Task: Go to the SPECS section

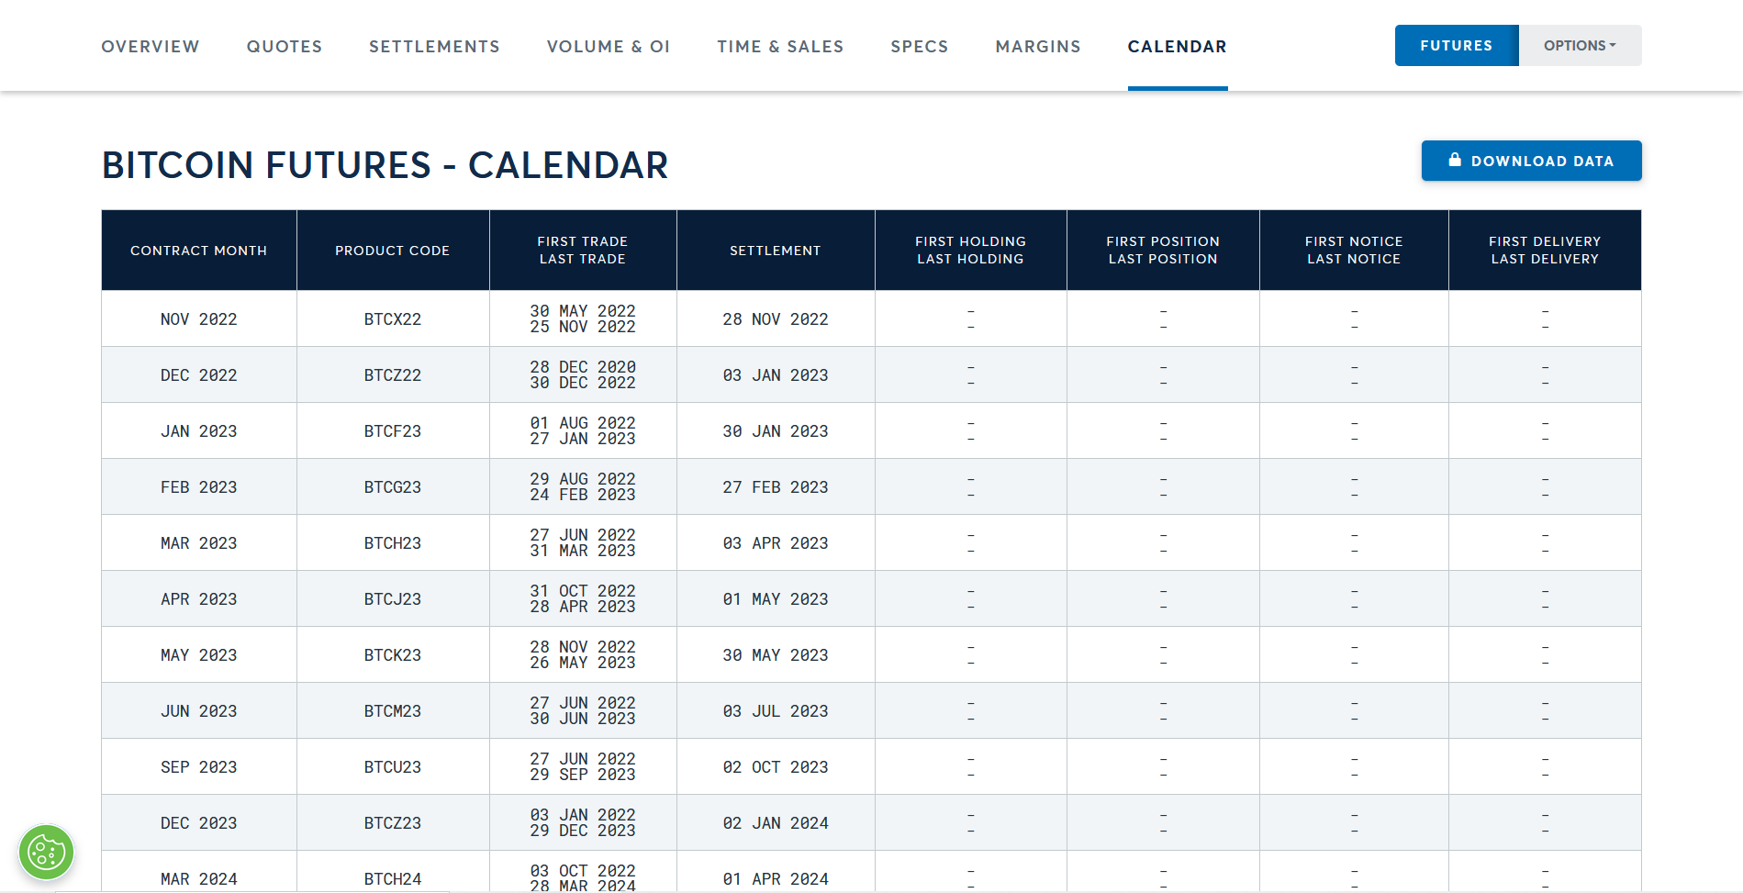Action: [x=919, y=46]
